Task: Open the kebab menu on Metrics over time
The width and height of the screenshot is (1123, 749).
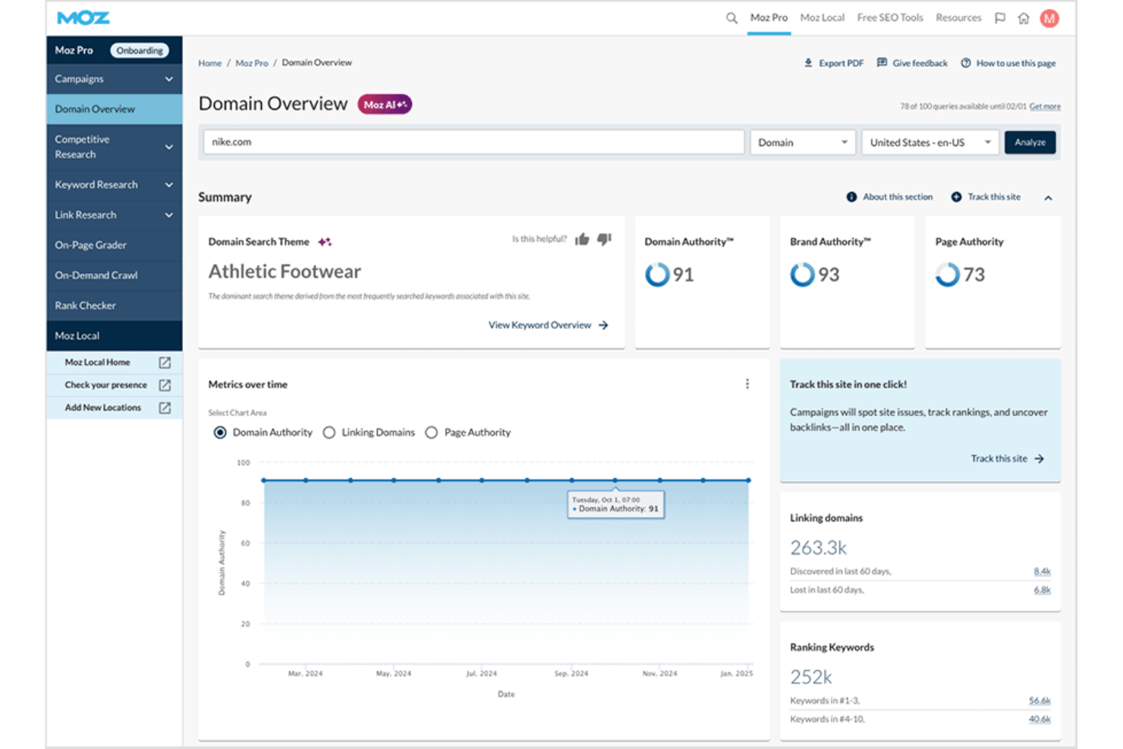Action: 747,384
